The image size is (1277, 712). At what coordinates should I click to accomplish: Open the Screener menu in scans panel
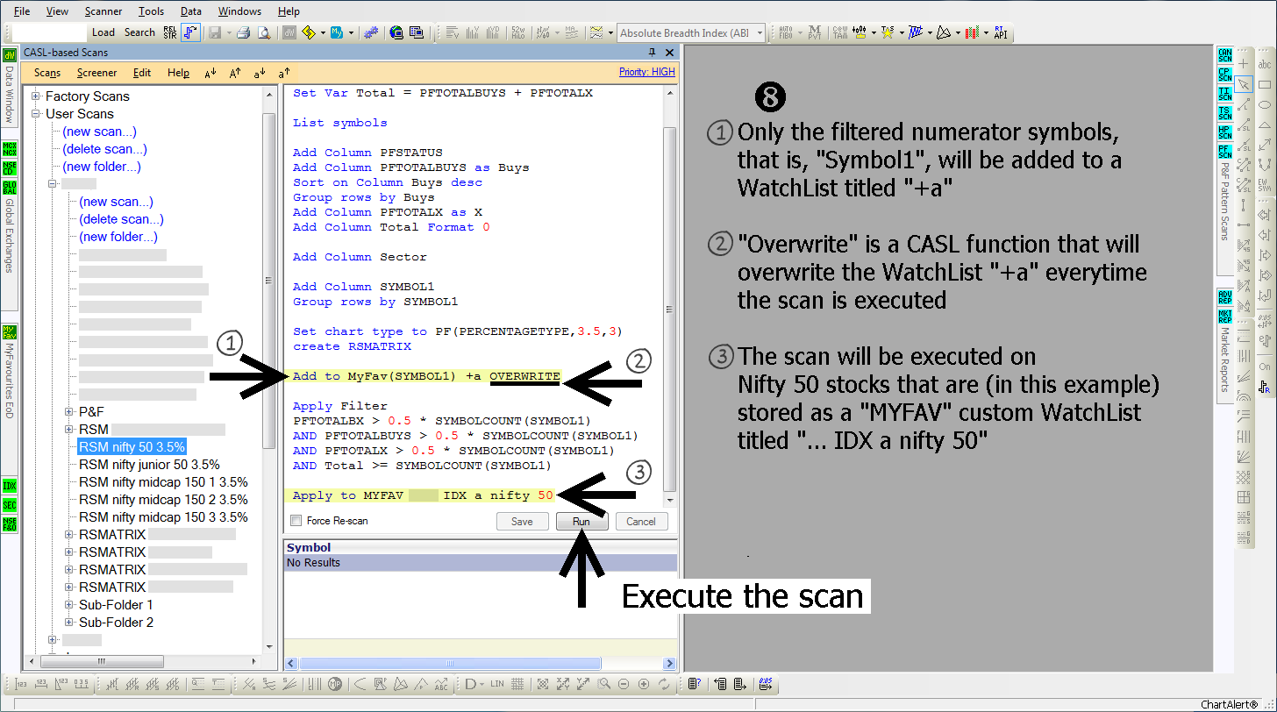[x=96, y=73]
